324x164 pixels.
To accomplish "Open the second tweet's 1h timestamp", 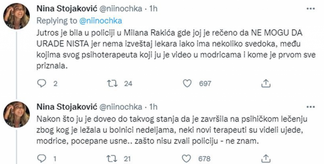I will (x=153, y=106).
